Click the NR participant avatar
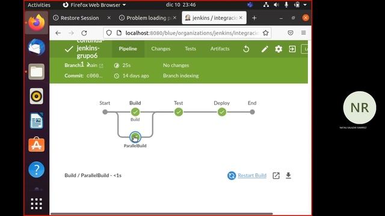The width and height of the screenshot is (385, 216). 360,107
